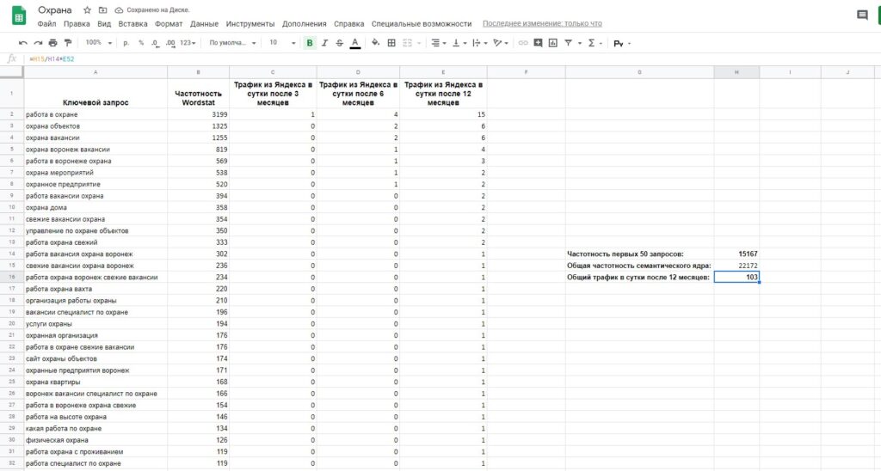Open the Данные menu
This screenshot has width=881, height=471.
(204, 24)
